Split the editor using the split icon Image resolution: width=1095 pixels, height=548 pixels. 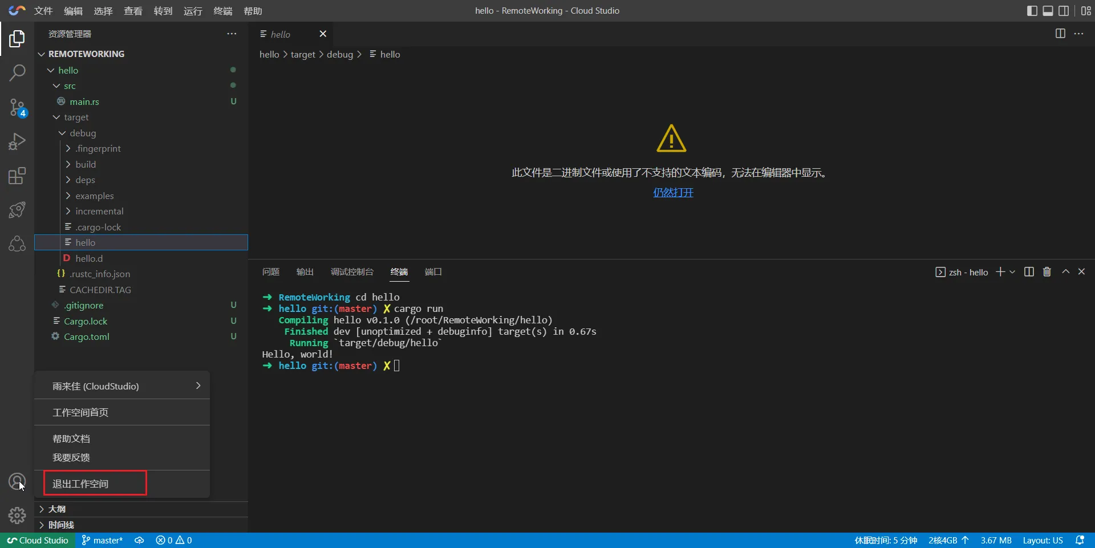(1060, 34)
